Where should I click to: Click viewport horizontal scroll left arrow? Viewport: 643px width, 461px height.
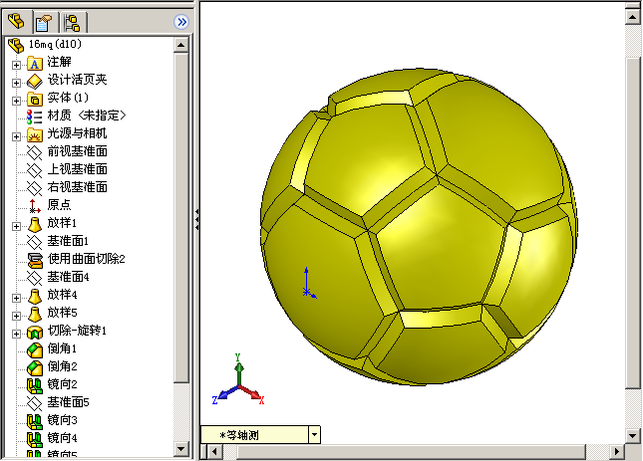coord(214,452)
